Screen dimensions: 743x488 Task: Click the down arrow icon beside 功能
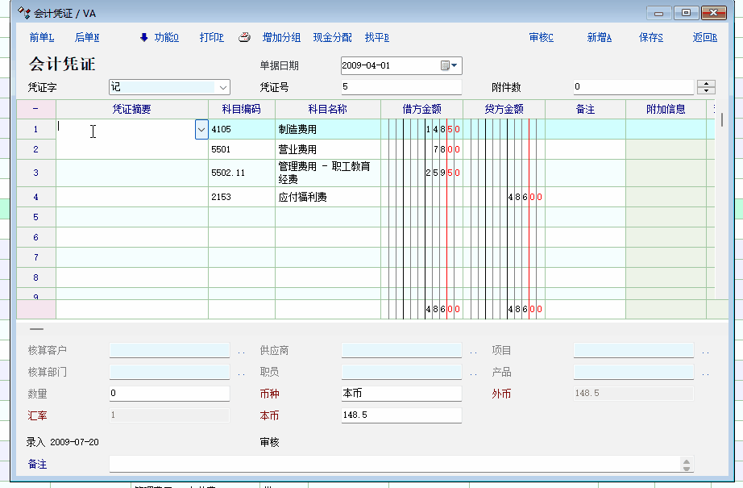coord(144,37)
